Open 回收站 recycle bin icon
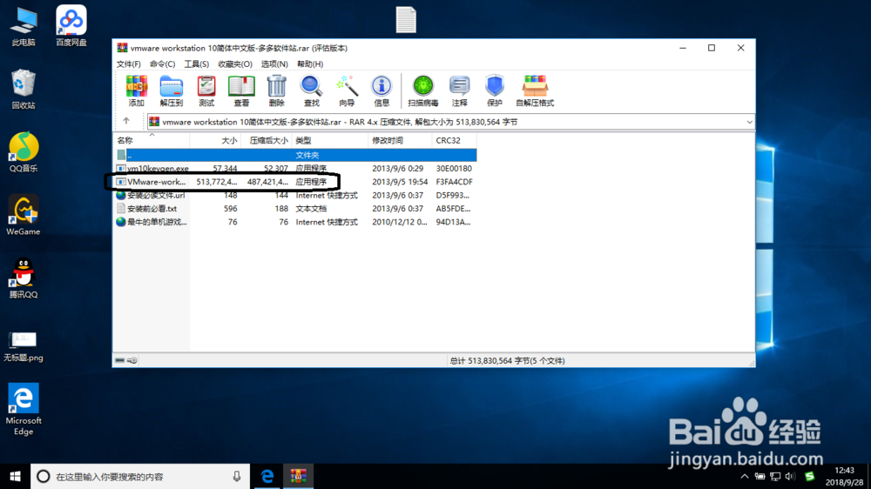This screenshot has width=871, height=489. [24, 89]
